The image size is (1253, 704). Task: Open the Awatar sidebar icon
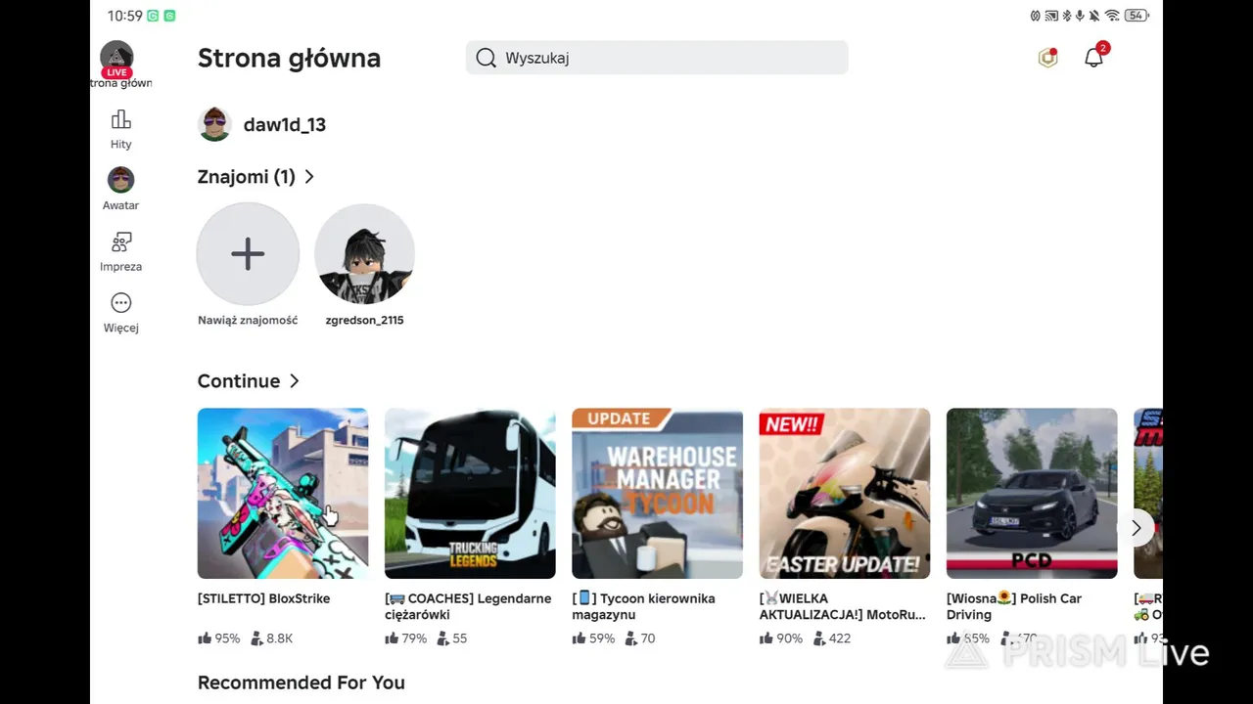(x=120, y=181)
